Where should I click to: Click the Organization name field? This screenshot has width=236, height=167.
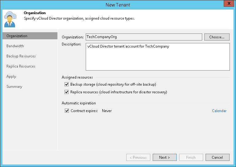pyautogui.click(x=144, y=37)
